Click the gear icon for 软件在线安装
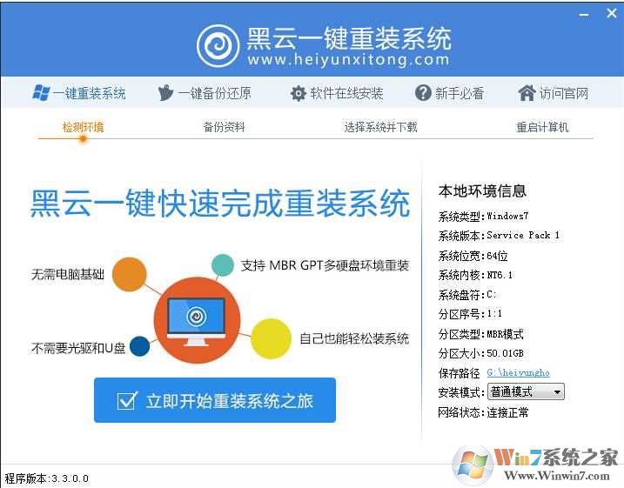This screenshot has width=624, height=488. 298,93
